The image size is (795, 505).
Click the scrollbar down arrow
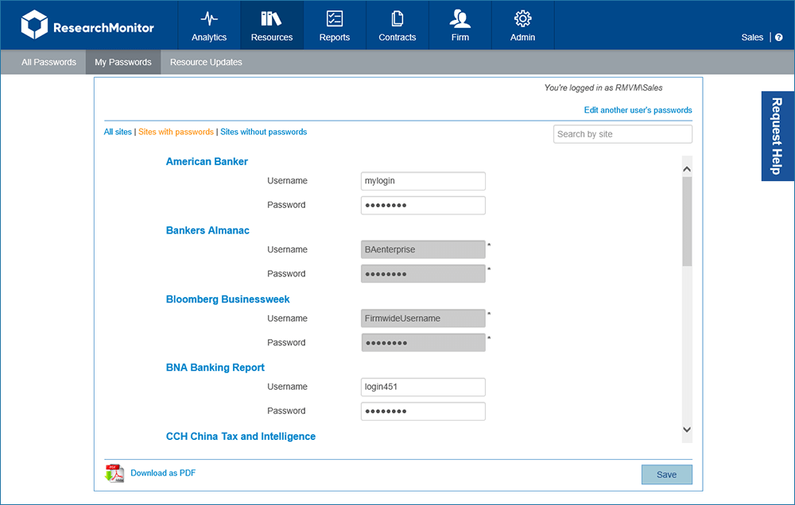[687, 430]
